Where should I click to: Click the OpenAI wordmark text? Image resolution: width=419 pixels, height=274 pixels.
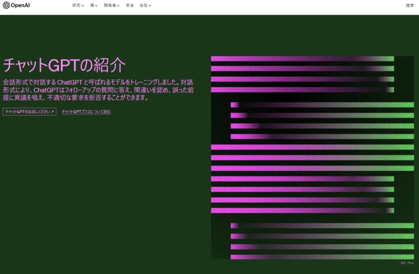point(21,5)
